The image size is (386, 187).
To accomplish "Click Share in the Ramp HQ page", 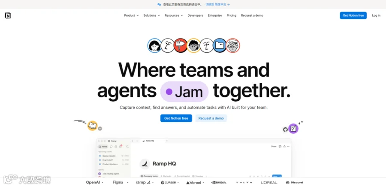I will click(274, 146).
